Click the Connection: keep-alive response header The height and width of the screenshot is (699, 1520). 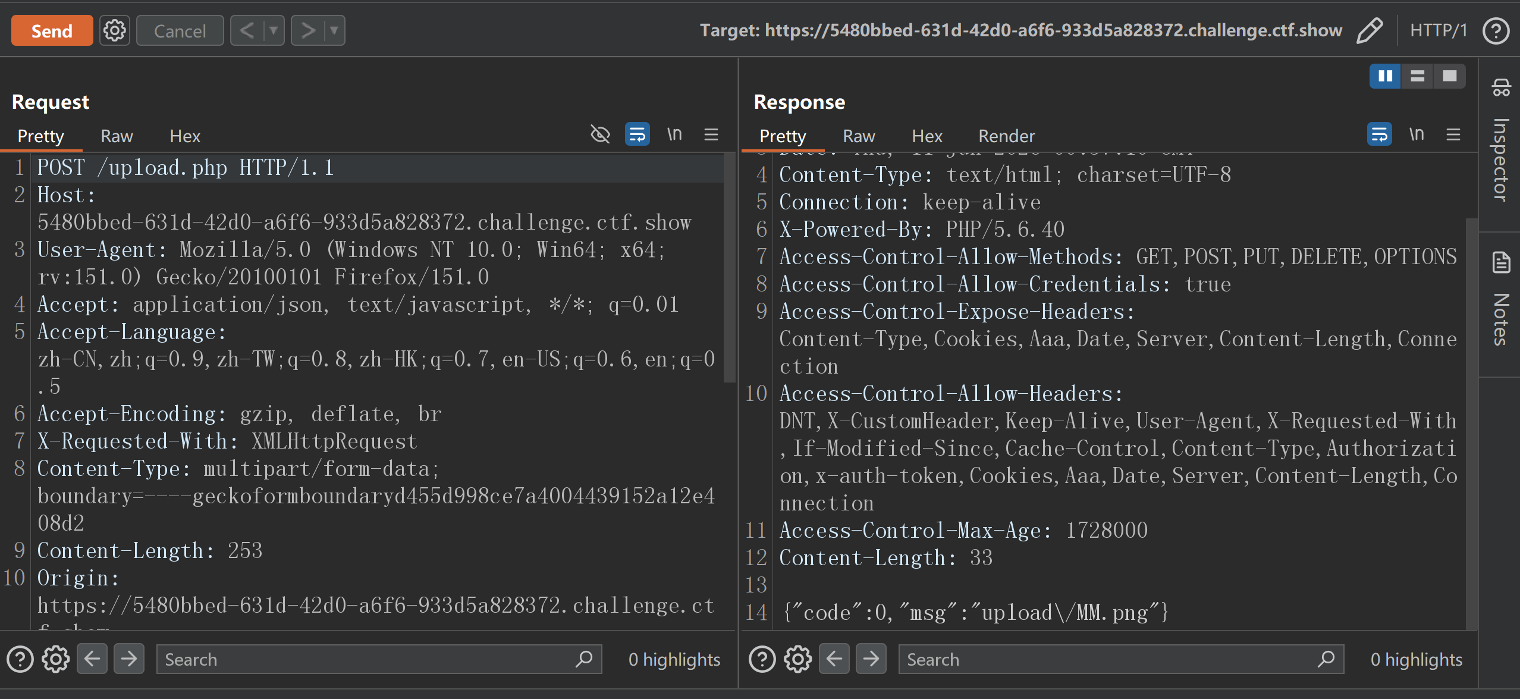(x=910, y=202)
